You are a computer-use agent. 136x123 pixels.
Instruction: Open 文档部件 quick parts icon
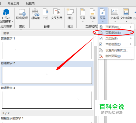pos(126,12)
